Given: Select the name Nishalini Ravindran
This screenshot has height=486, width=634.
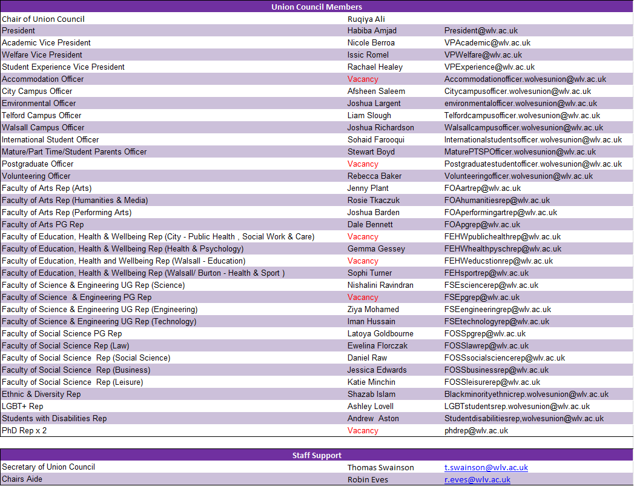Looking at the screenshot, I should point(380,285).
